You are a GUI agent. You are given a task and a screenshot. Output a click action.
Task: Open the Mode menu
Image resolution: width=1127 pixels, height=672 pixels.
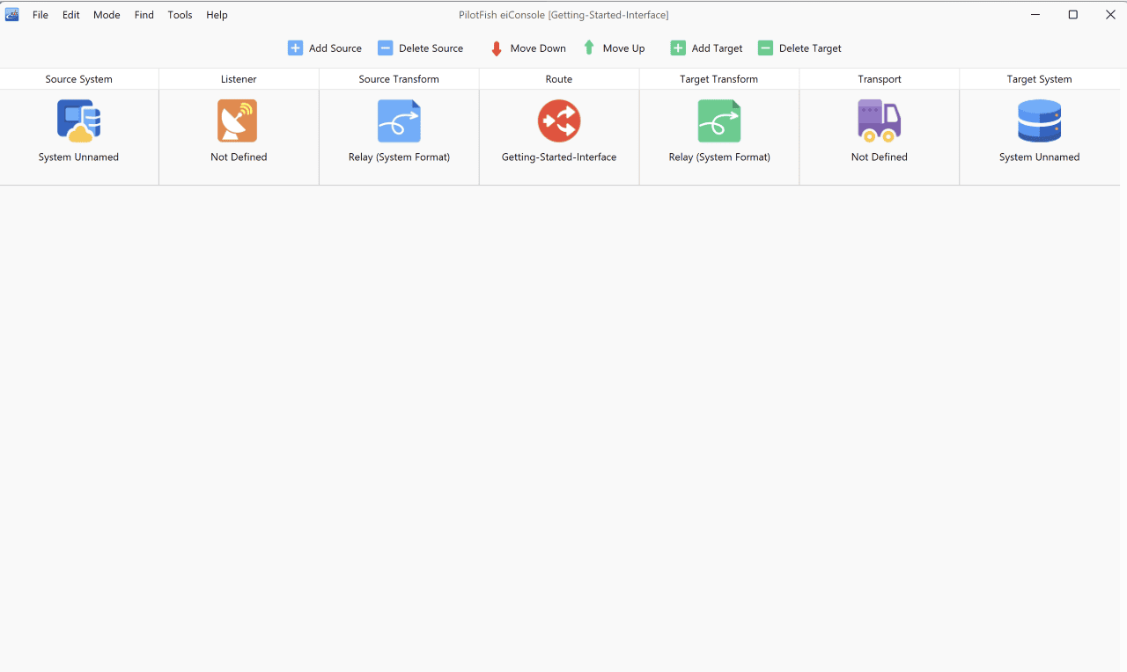tap(107, 15)
